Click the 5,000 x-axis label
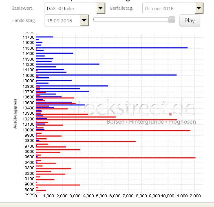Viewport: 214px width, 207px height. pos(101,196)
